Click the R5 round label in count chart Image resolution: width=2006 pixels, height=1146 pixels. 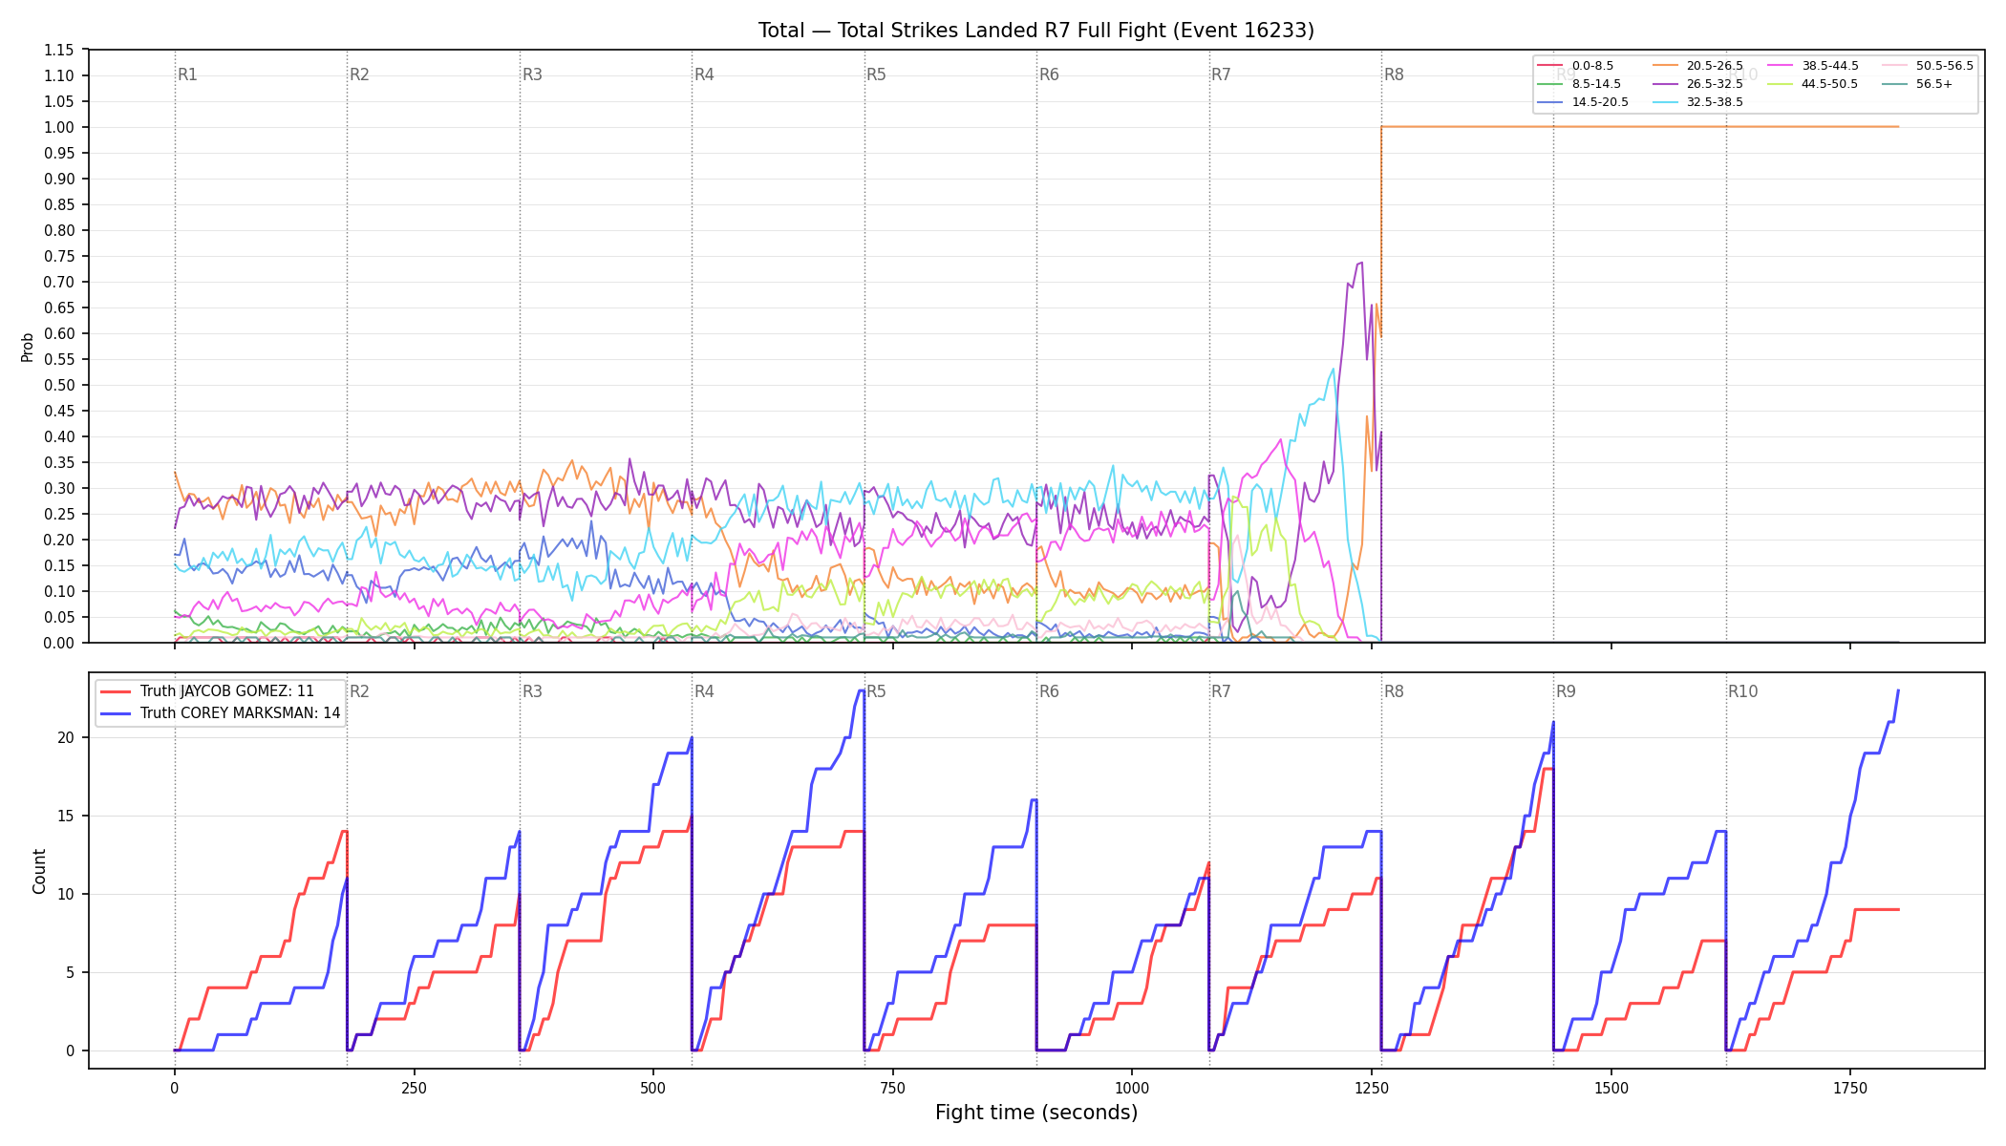click(x=876, y=691)
